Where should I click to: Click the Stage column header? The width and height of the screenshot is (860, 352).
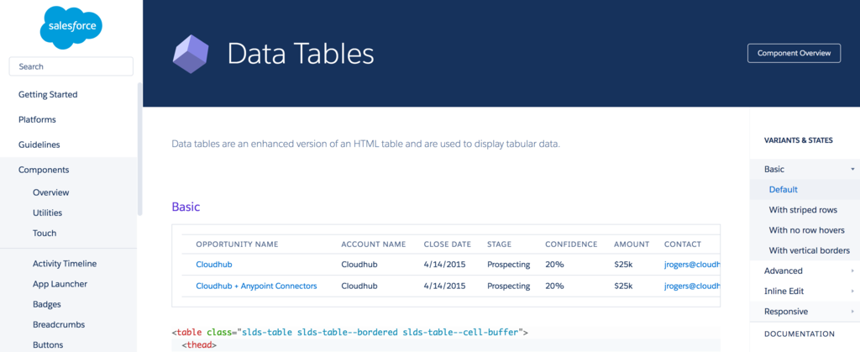tap(499, 244)
